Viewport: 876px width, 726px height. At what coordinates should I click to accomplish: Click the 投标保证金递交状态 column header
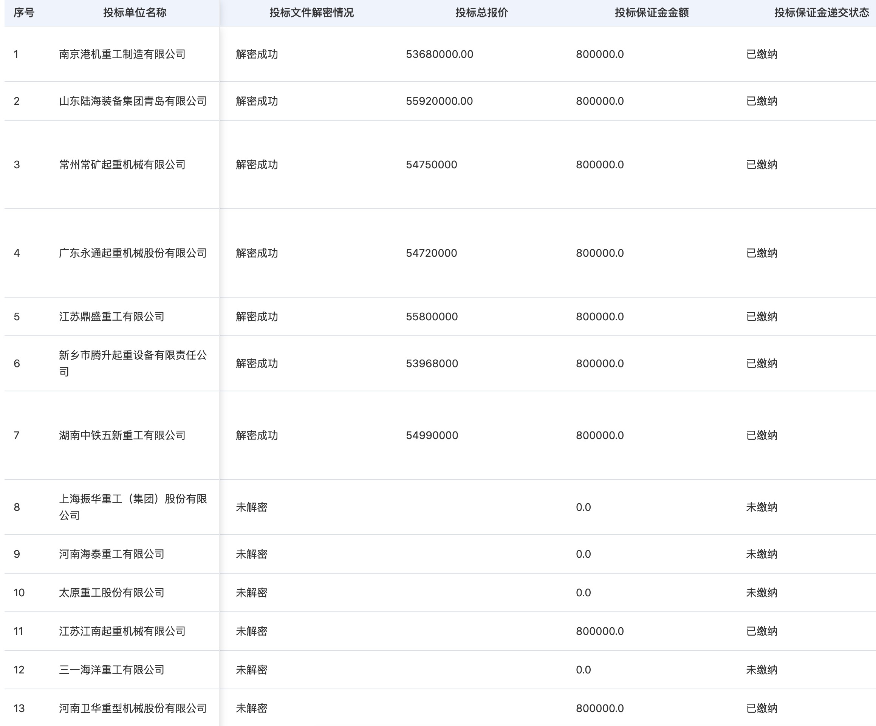pos(821,12)
